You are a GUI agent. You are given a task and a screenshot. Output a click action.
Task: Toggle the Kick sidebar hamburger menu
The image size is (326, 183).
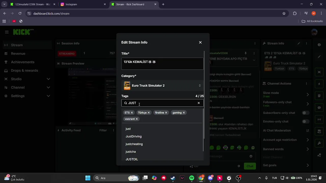(7, 32)
